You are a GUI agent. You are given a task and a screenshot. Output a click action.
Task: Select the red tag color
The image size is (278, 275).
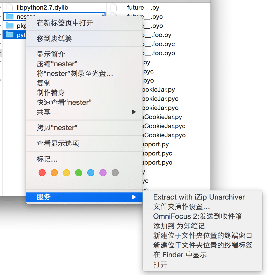point(42,173)
